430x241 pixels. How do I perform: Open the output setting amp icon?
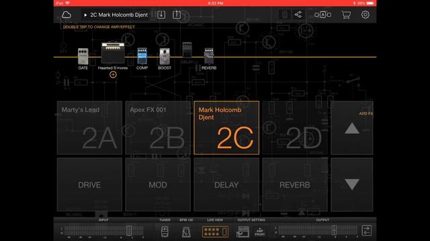[x=243, y=232]
